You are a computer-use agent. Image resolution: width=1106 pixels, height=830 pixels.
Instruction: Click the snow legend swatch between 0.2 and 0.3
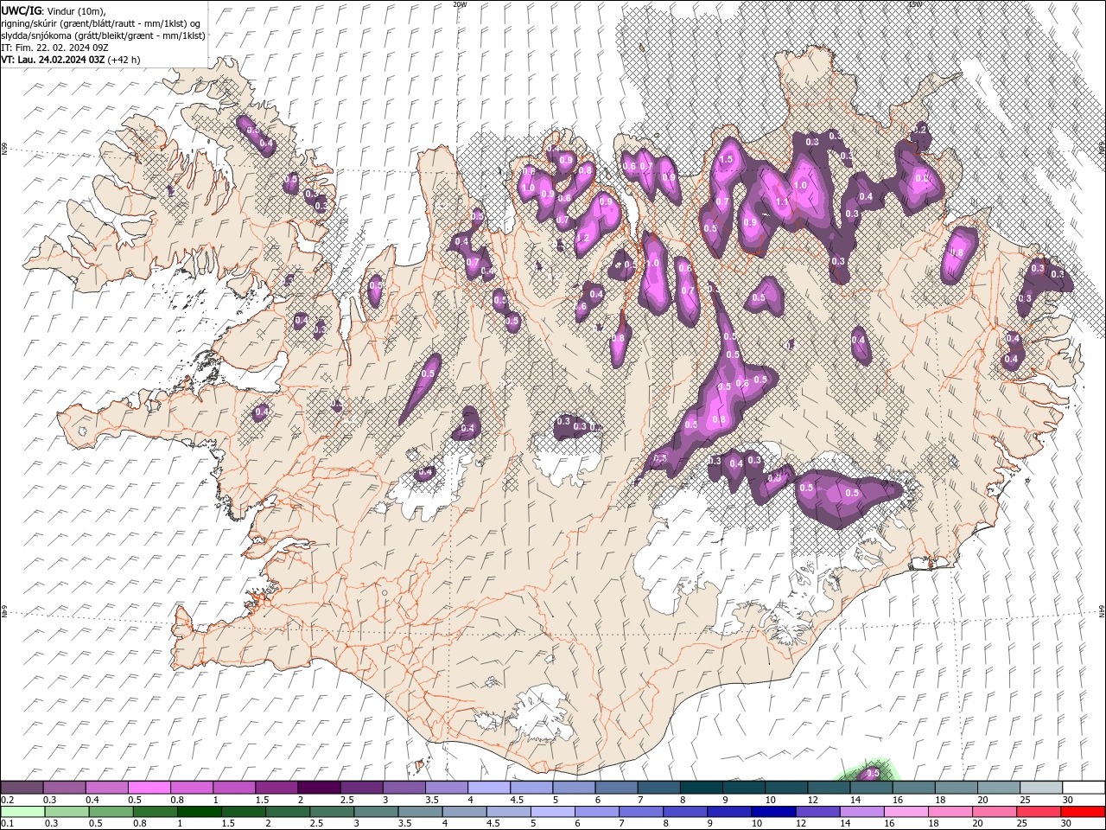tap(22, 788)
